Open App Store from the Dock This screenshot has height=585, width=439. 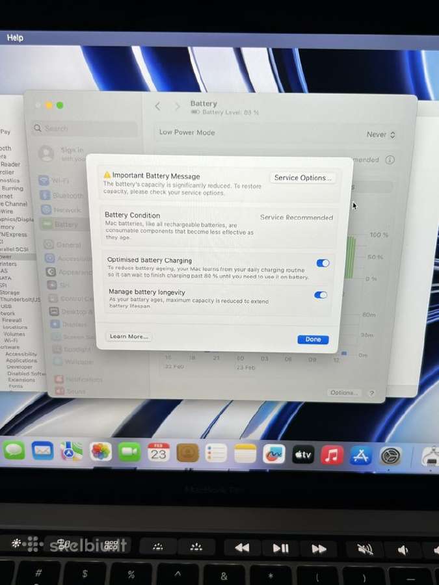360,456
